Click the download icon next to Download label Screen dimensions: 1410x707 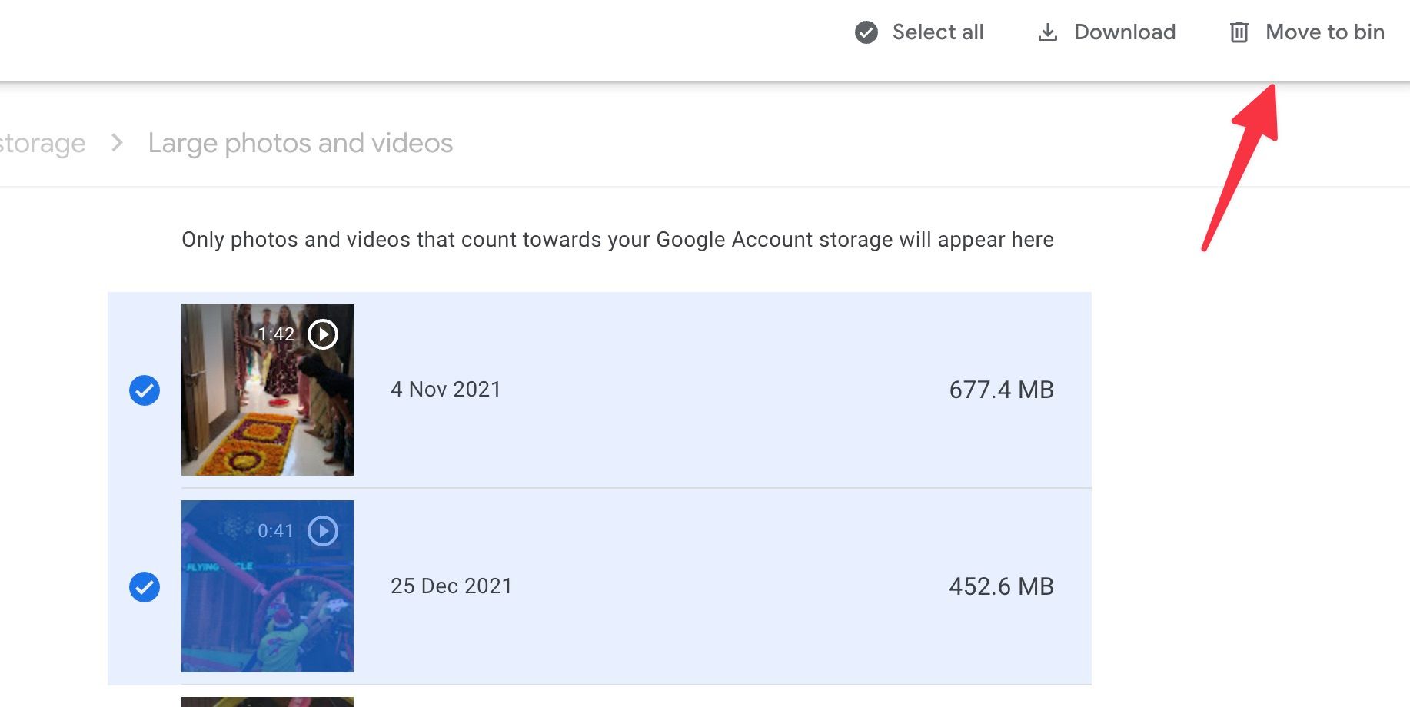pos(1049,32)
